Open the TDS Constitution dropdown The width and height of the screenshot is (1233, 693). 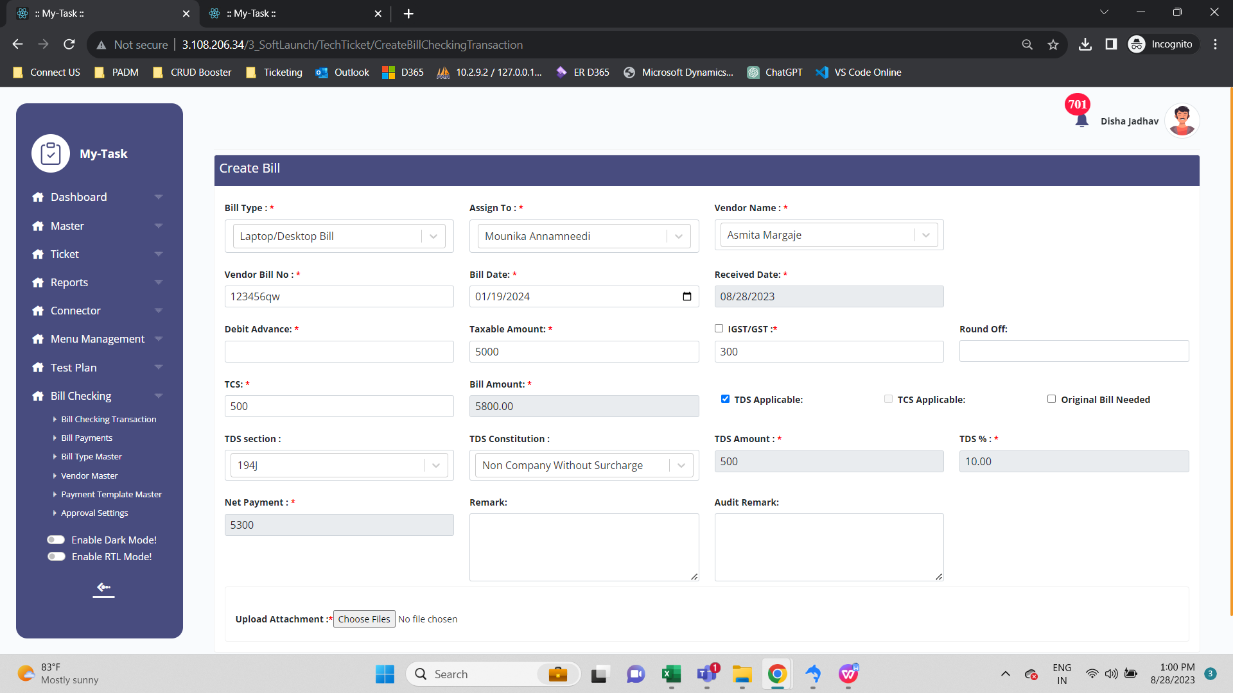pyautogui.click(x=584, y=465)
